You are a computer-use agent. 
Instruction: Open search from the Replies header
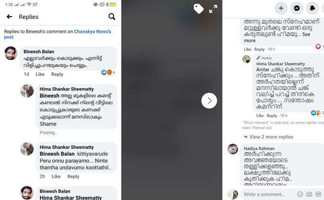(x=112, y=17)
